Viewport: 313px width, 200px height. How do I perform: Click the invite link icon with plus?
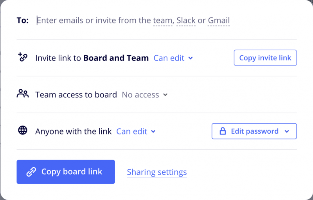22,57
